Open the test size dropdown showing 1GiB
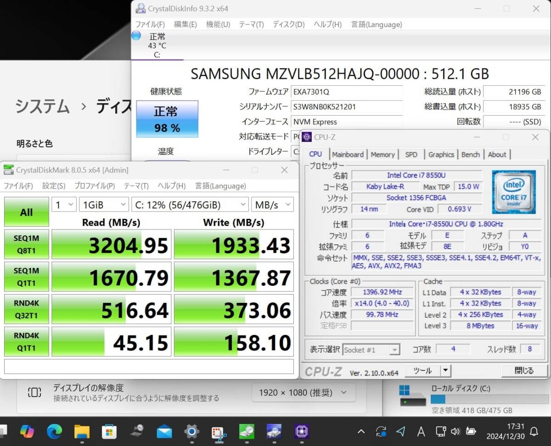Image resolution: width=551 pixels, height=446 pixels. coord(104,205)
